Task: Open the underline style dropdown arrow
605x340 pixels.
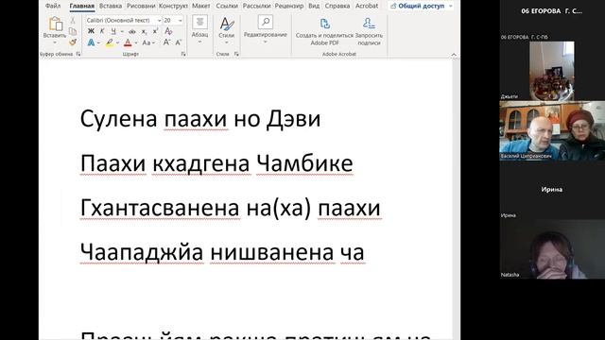Action: (x=122, y=31)
